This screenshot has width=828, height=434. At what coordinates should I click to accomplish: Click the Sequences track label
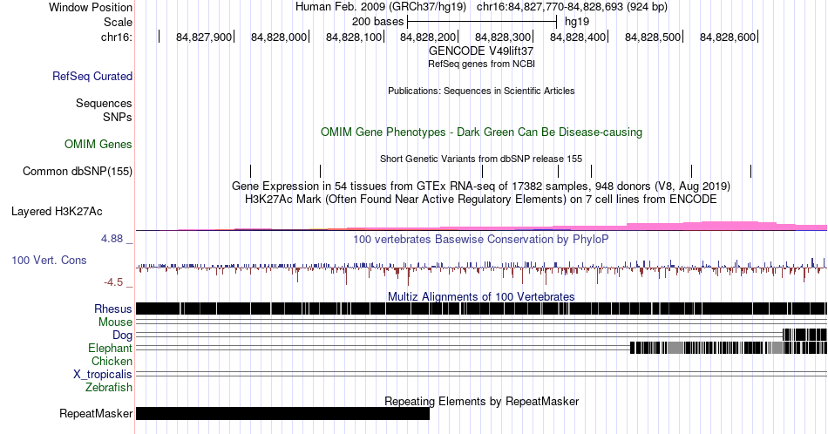pyautogui.click(x=104, y=103)
